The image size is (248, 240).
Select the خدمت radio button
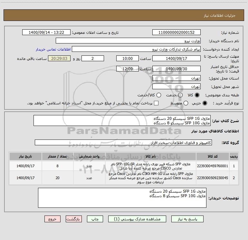(x=180, y=95)
